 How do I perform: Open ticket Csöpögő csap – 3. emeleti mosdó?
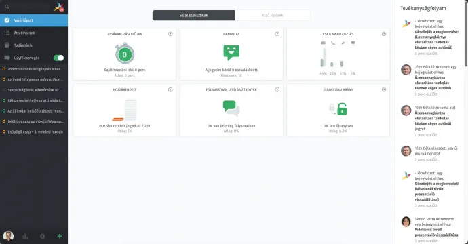coord(34,132)
